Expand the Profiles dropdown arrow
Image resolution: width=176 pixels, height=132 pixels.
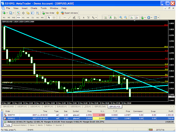click(14, 13)
